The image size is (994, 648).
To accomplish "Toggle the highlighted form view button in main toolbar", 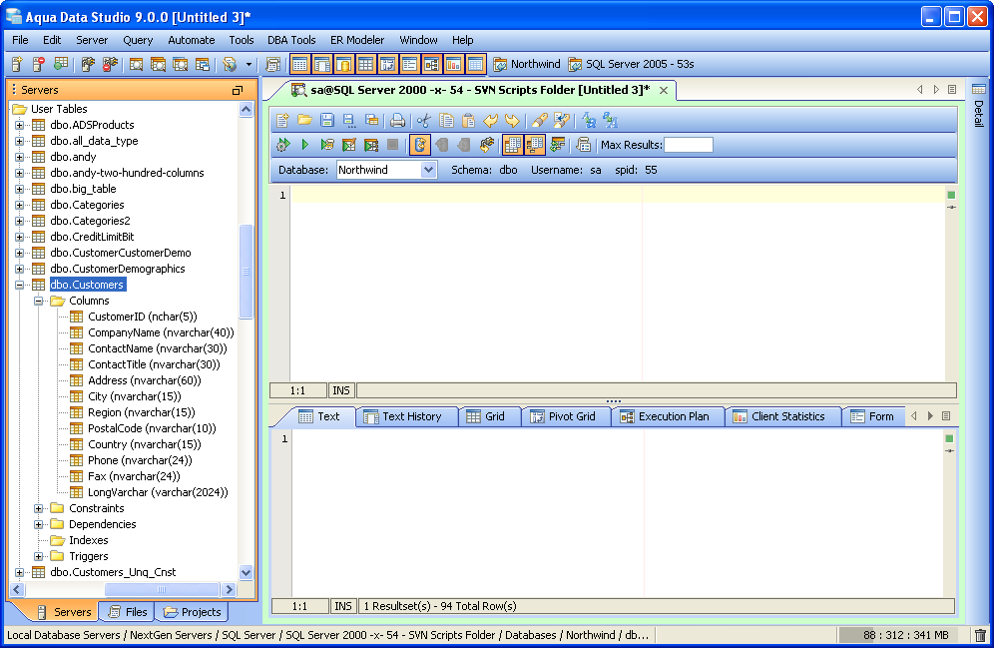I will pyautogui.click(x=409, y=64).
